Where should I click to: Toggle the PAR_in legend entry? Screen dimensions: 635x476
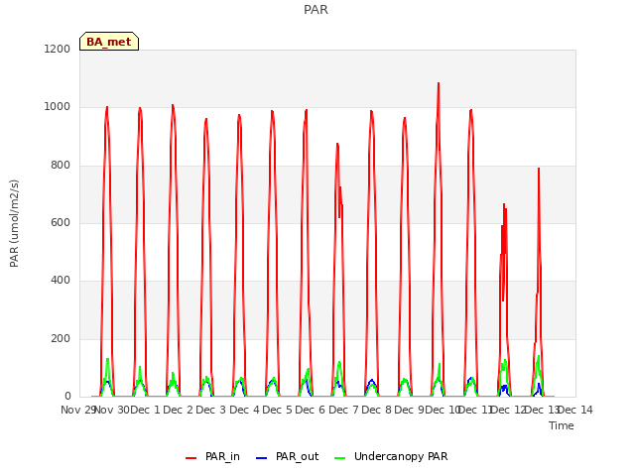coord(212,456)
